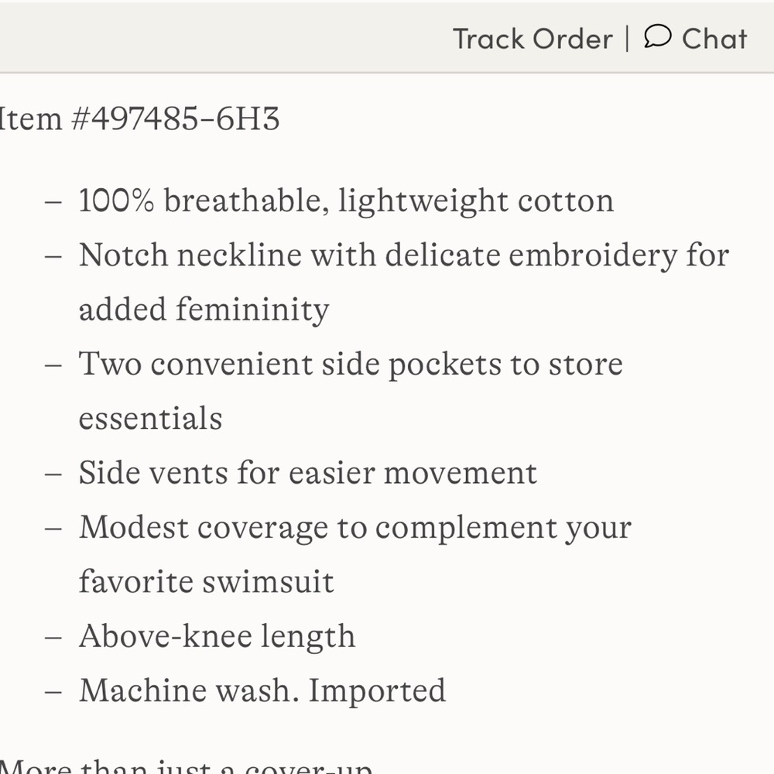Screen dimensions: 774x774
Task: Click the dash bullet before 'Above-knee length'
Action: click(53, 637)
